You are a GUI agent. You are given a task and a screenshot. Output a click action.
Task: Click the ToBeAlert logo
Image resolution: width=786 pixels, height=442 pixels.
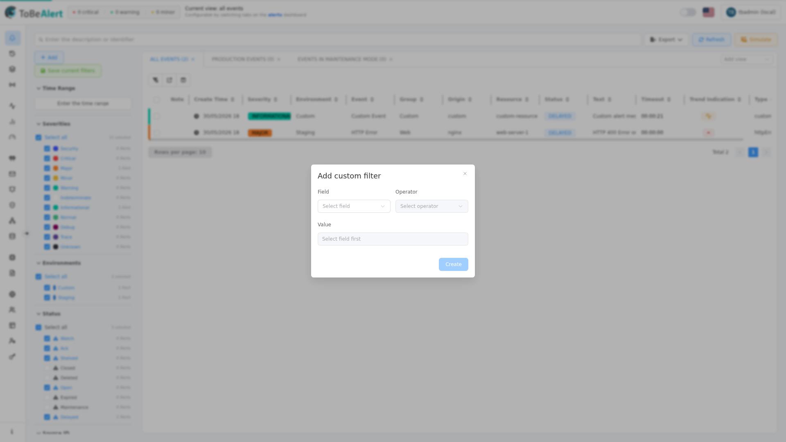34,13
